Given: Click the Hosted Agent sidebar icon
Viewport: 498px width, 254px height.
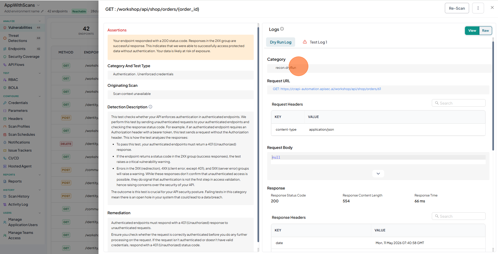Looking at the screenshot, I should click(x=5, y=166).
